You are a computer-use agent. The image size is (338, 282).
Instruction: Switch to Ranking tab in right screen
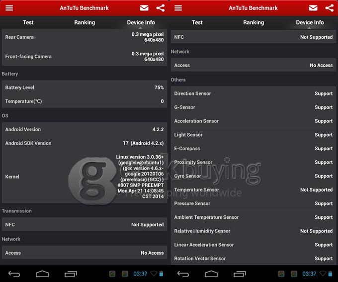click(253, 22)
